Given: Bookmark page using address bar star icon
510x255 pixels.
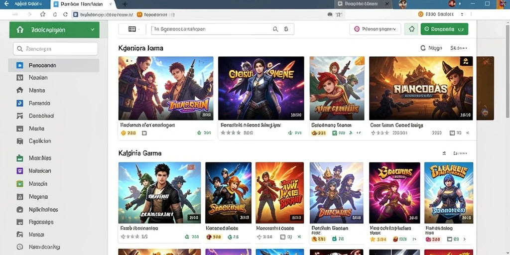Looking at the screenshot, I should [x=43, y=14].
